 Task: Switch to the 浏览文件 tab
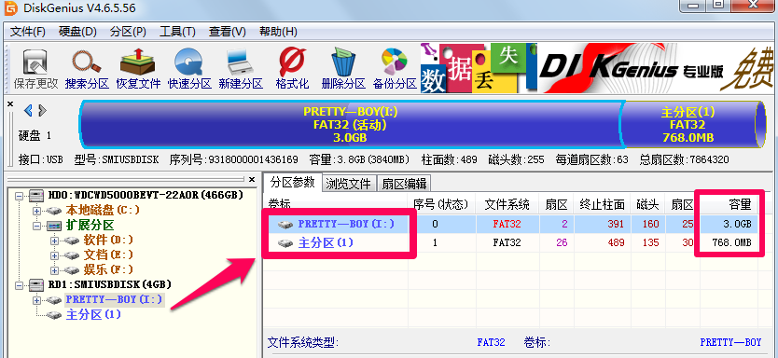point(349,184)
